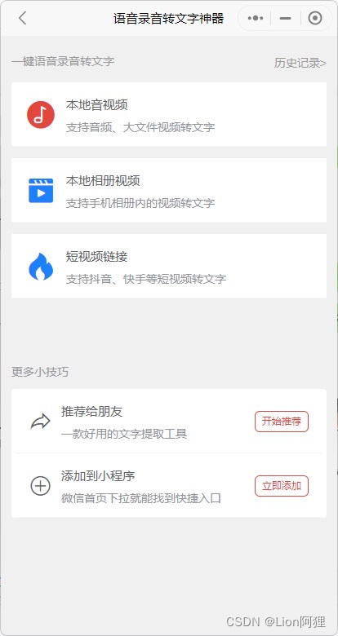The height and width of the screenshot is (636, 338).
Task: Click the mini program minimize dash icon
Action: (x=286, y=18)
